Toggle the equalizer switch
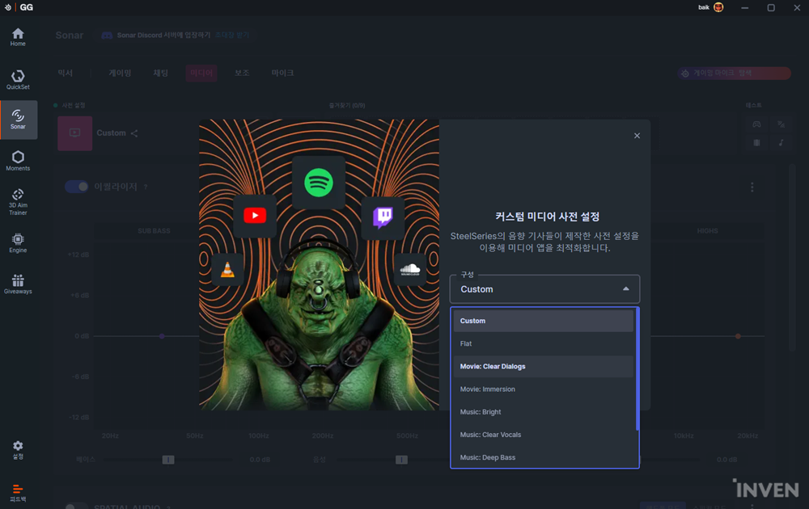 pos(76,187)
